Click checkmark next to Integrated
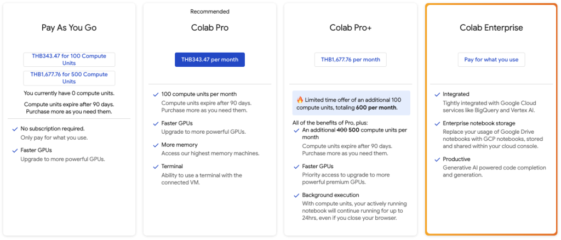Screen dimensions: 561x240 pyautogui.click(x=437, y=94)
